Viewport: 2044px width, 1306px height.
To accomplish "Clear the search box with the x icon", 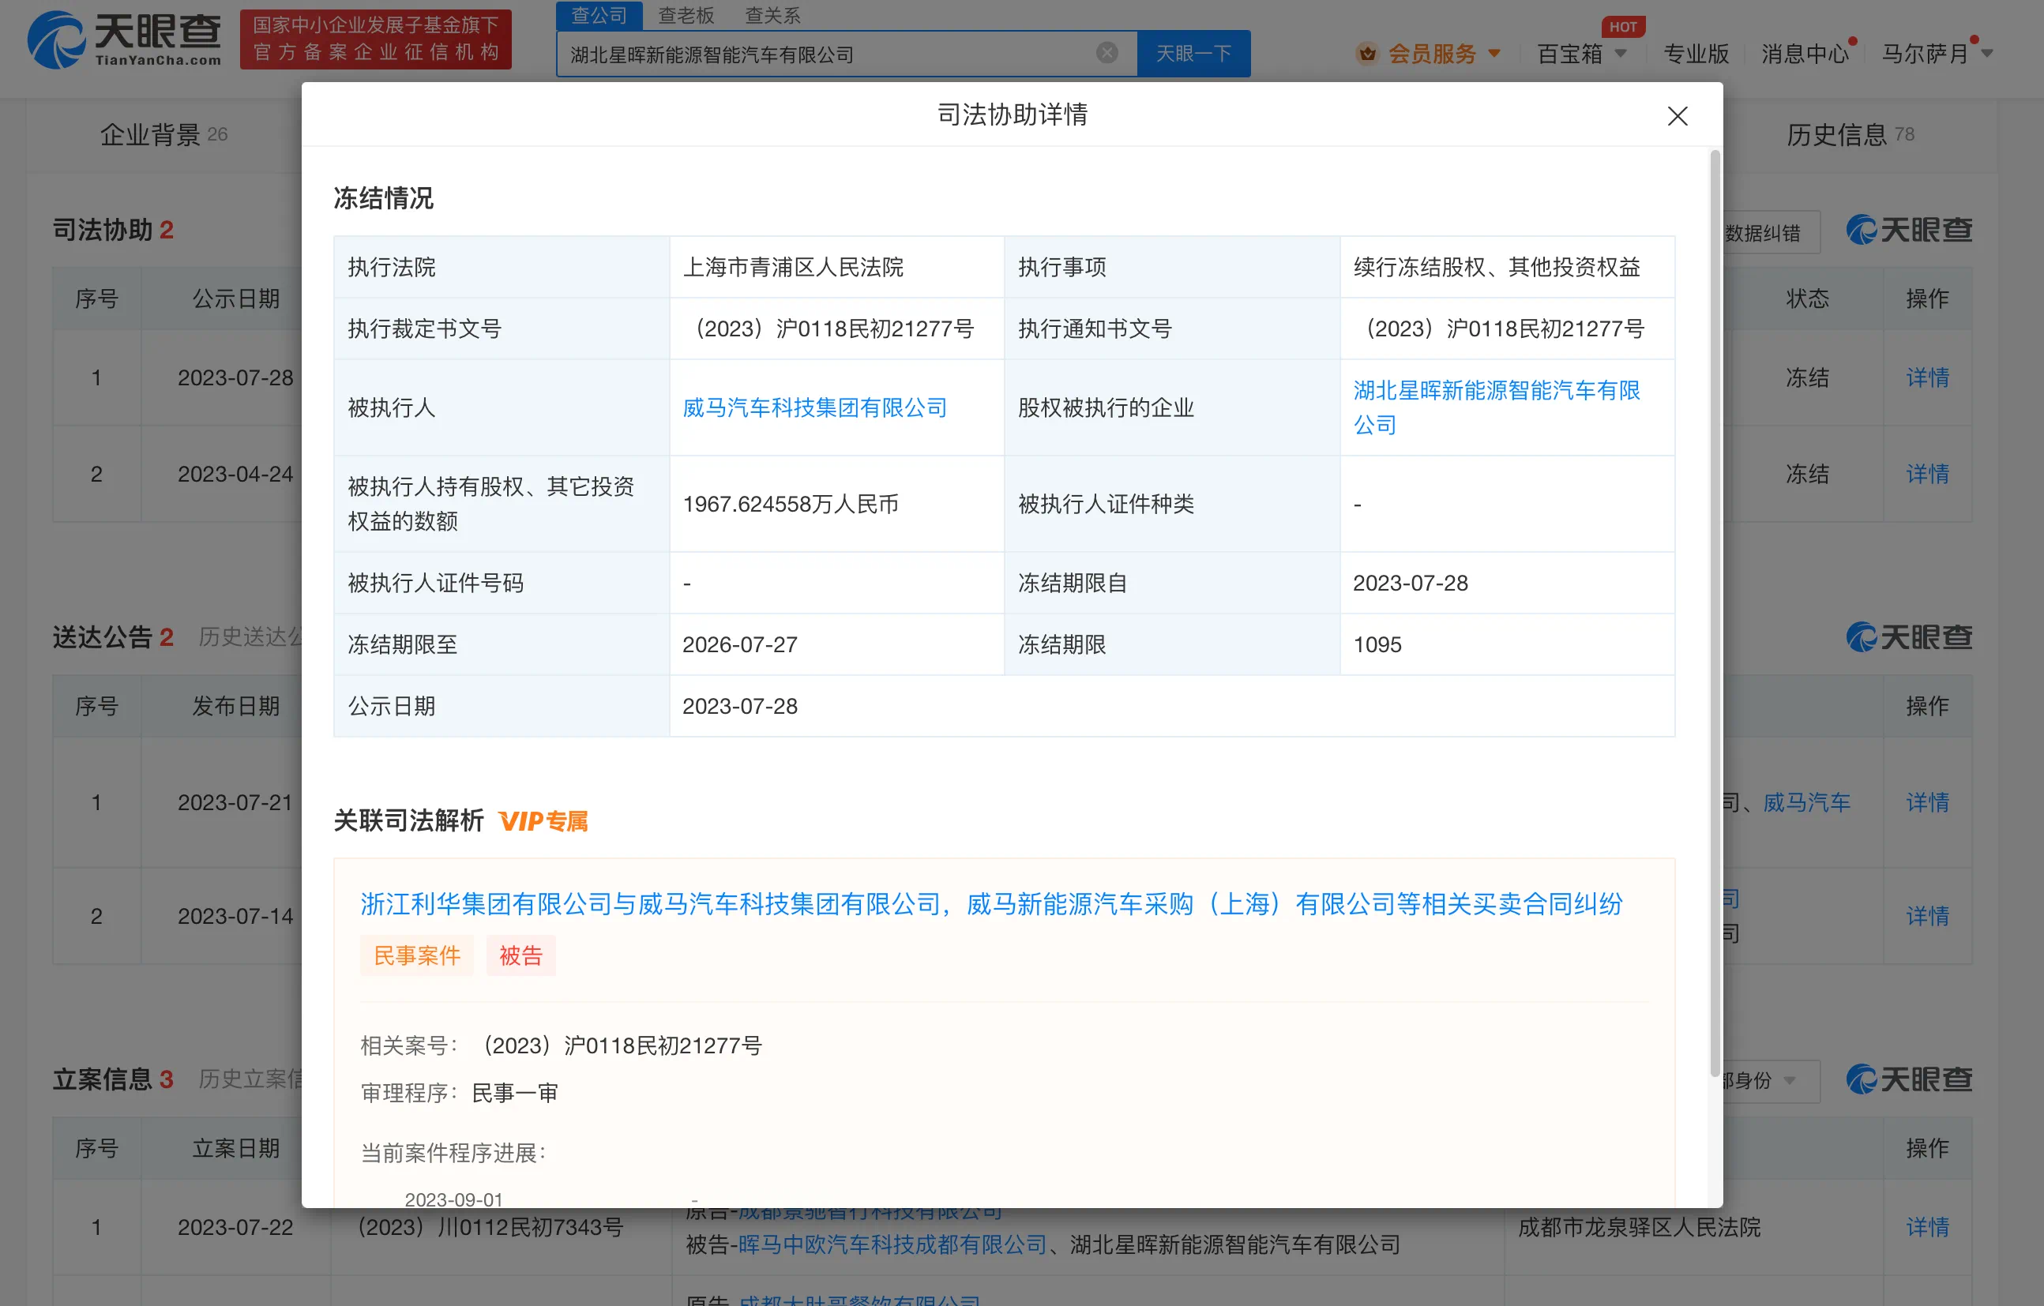I will click(1106, 54).
